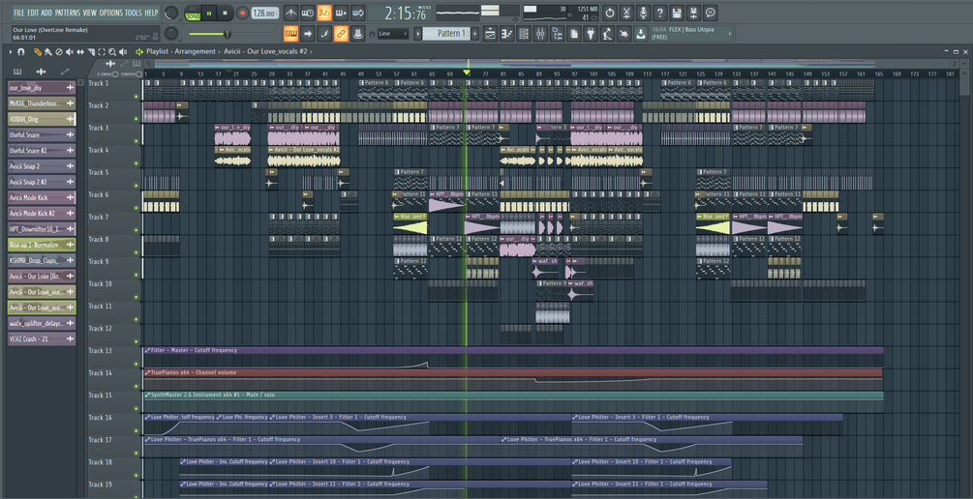The width and height of the screenshot is (973, 499).
Task: Save project with floppy disk icon
Action: [x=677, y=13]
